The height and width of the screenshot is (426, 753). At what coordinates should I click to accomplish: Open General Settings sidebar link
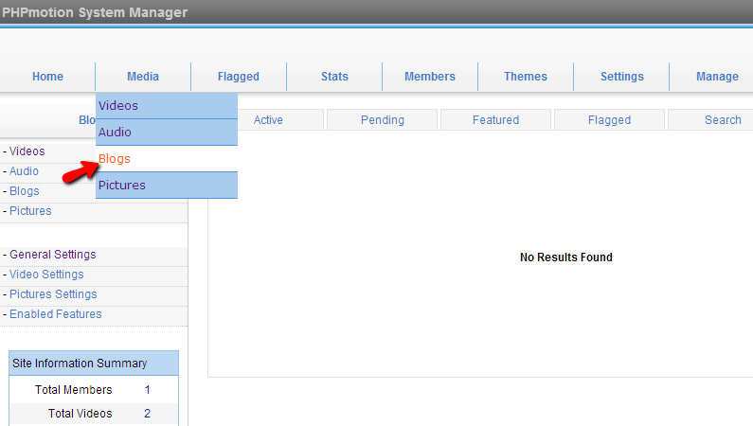tap(53, 255)
